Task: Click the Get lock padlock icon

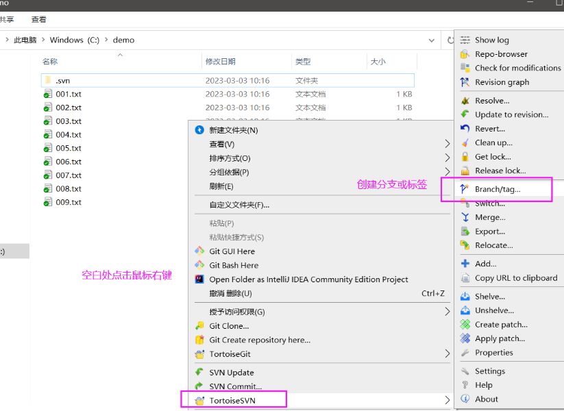Action: click(x=465, y=157)
